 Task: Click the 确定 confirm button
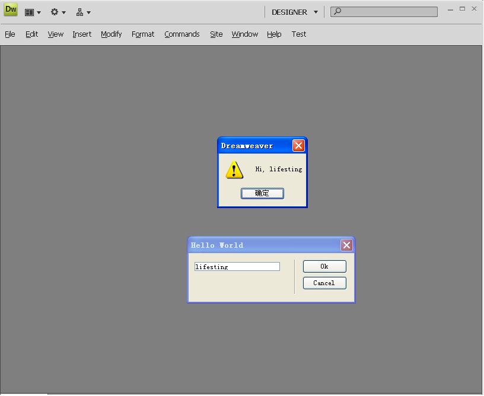[262, 193]
